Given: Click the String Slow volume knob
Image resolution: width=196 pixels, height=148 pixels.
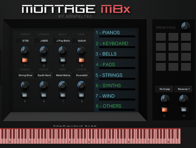Looking at the screenshot, I should [25, 85].
